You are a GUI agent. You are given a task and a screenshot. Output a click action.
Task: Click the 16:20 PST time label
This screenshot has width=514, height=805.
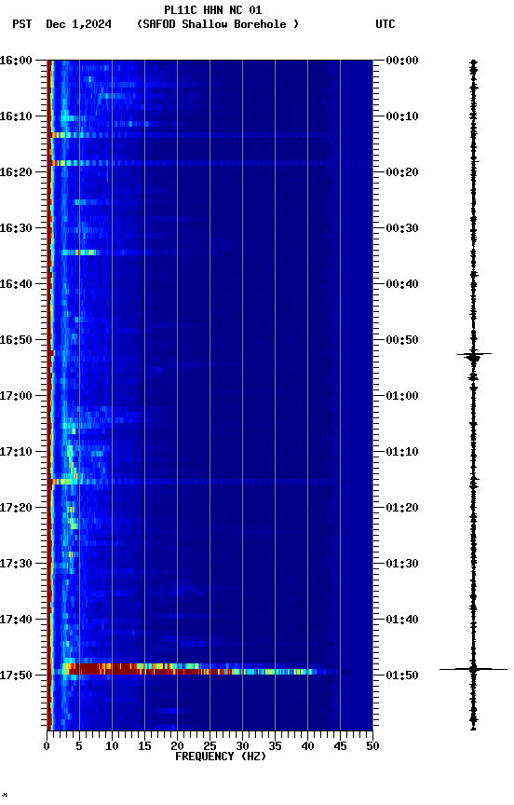pyautogui.click(x=16, y=172)
